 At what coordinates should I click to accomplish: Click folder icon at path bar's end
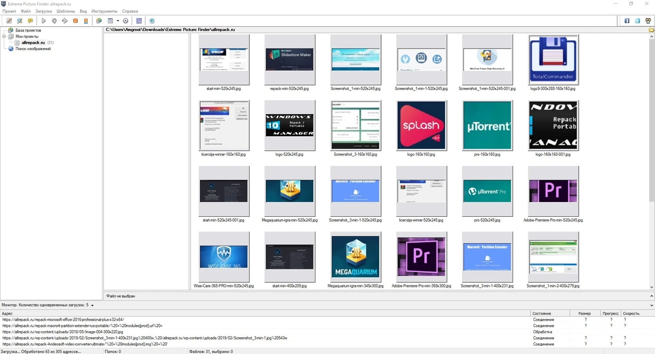click(651, 29)
